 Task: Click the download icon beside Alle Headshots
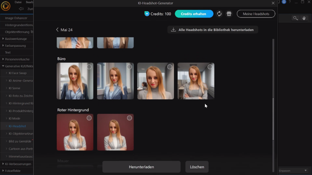tap(173, 30)
